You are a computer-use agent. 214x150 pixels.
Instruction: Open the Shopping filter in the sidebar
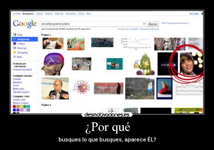click(22, 53)
